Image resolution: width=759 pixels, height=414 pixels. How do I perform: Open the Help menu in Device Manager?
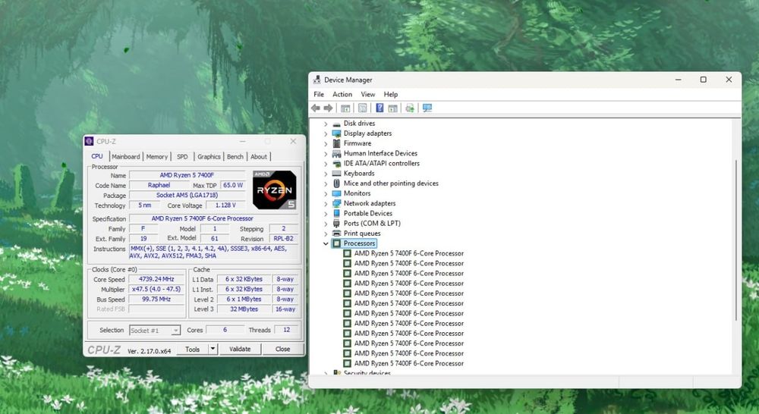point(391,94)
